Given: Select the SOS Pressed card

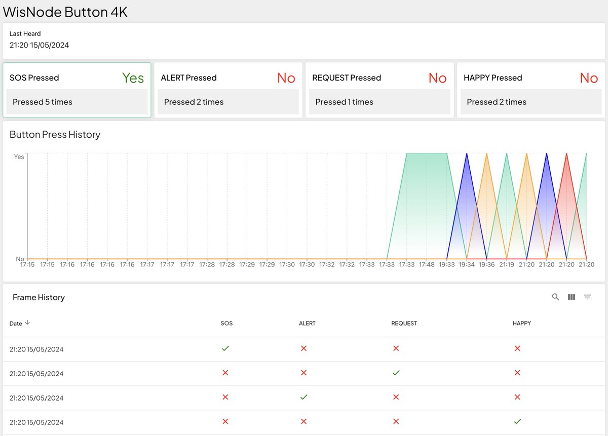Looking at the screenshot, I should click(x=77, y=90).
